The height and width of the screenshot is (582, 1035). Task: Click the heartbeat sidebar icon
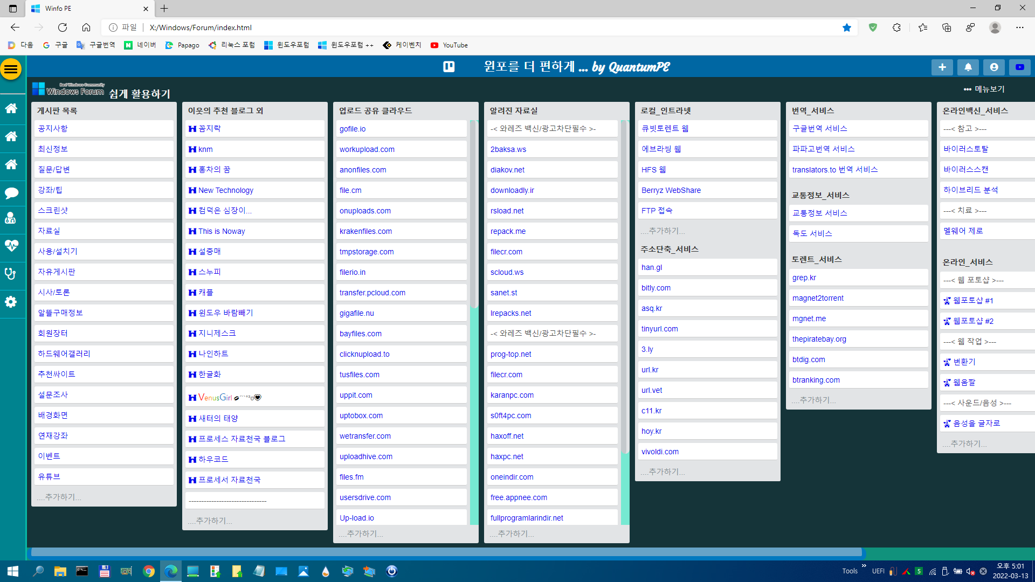(11, 246)
